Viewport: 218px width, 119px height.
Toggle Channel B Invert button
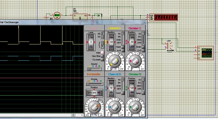pyautogui.click(x=123, y=93)
